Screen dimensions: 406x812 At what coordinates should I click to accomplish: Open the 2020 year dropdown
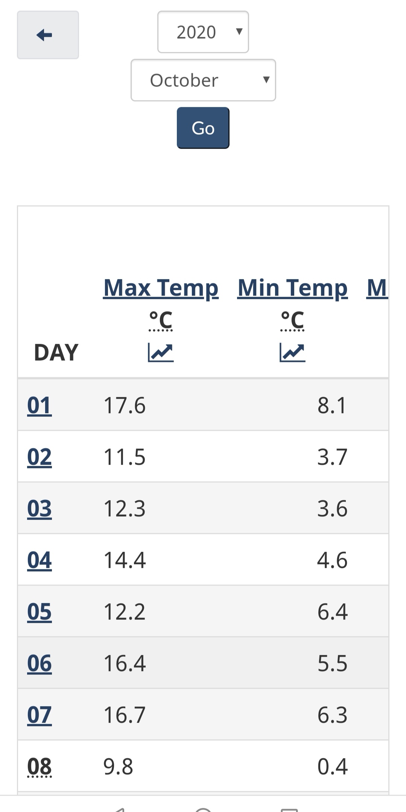click(x=203, y=32)
